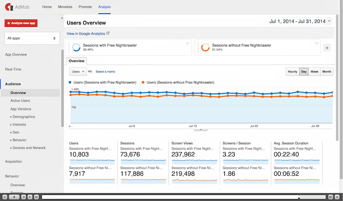Click the blue legend dot
Image resolution: width=343 pixels, height=201 pixels.
pos(70,82)
